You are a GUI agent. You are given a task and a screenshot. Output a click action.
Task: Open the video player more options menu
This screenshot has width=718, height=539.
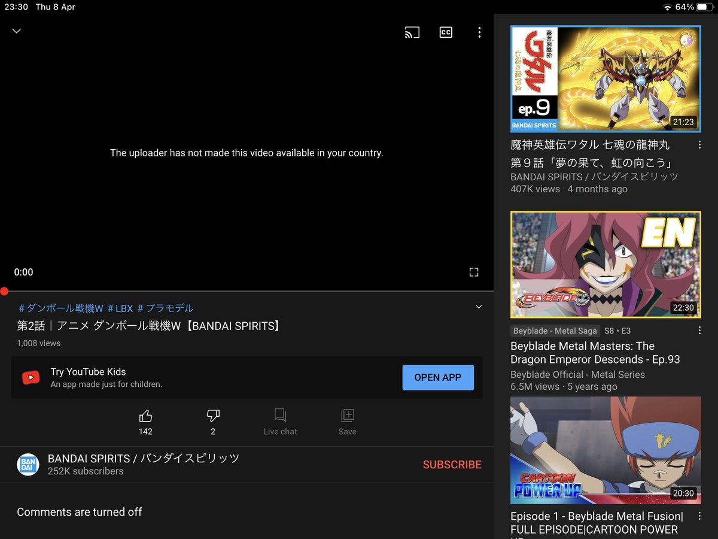point(479,32)
